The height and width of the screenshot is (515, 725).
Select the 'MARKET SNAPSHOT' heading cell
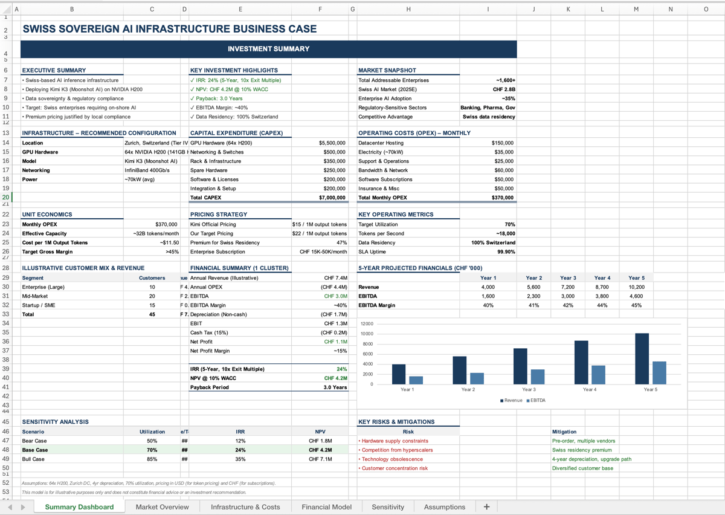pos(408,70)
